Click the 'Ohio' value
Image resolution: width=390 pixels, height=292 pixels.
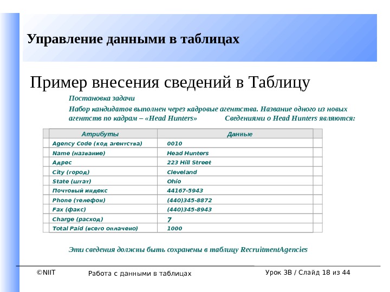[174, 181]
